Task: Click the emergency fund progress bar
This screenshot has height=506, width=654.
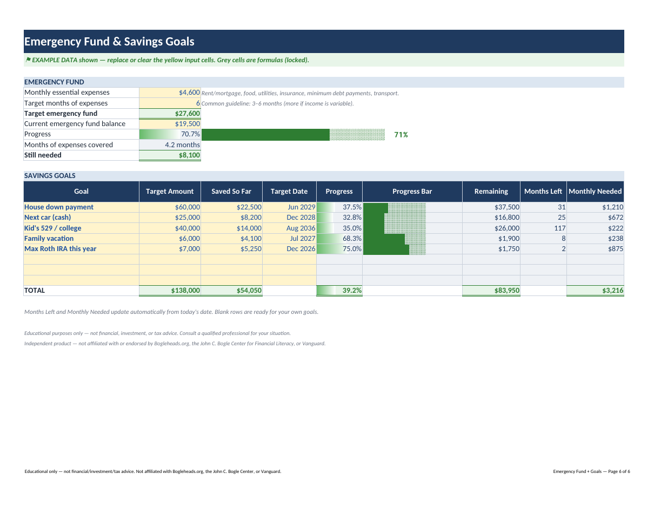Action: click(292, 135)
